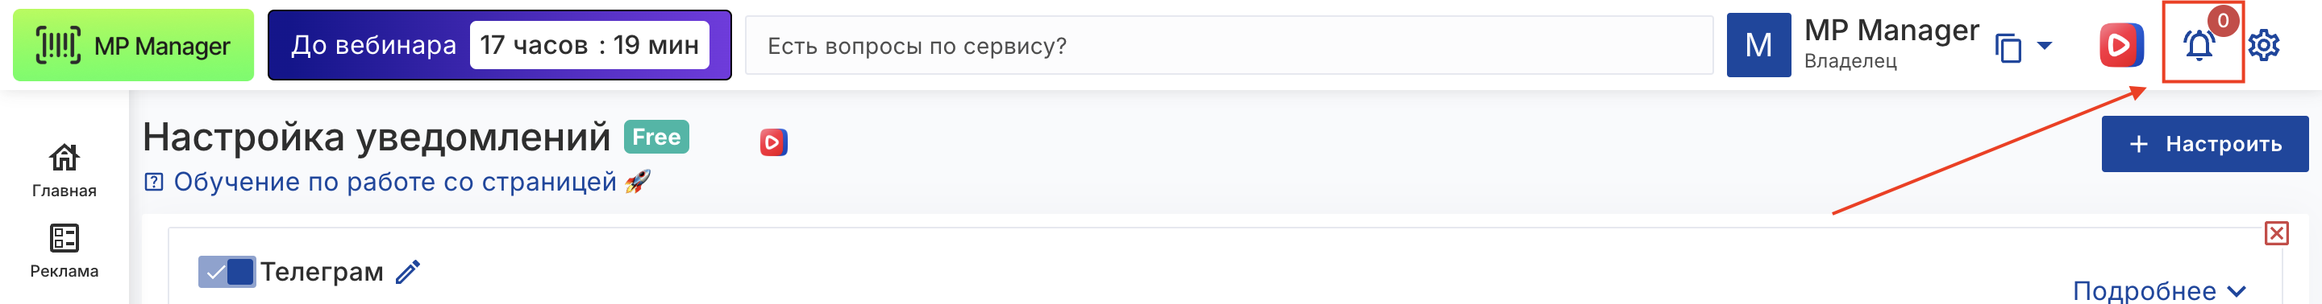
Task: Open the notifications bell icon
Action: (2199, 44)
